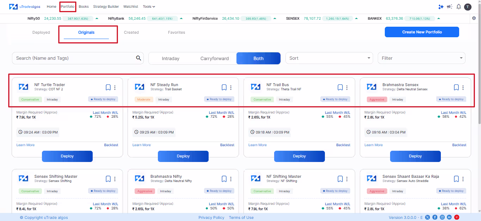Open the AI sparkle icon in header
This screenshot has width=481, height=221.
pyautogui.click(x=441, y=7)
